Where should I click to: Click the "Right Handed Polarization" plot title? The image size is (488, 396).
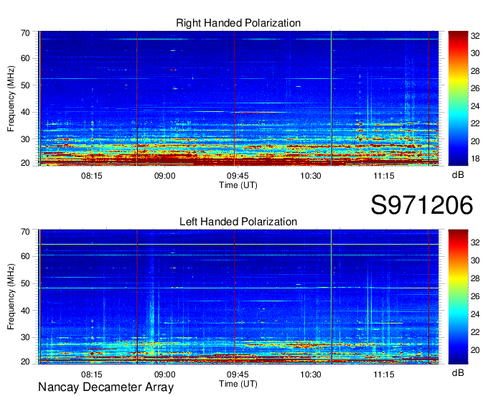tap(238, 23)
